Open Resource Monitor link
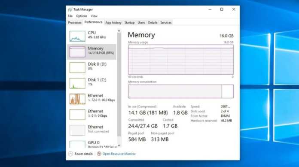This screenshot has height=167, width=299. [119, 154]
